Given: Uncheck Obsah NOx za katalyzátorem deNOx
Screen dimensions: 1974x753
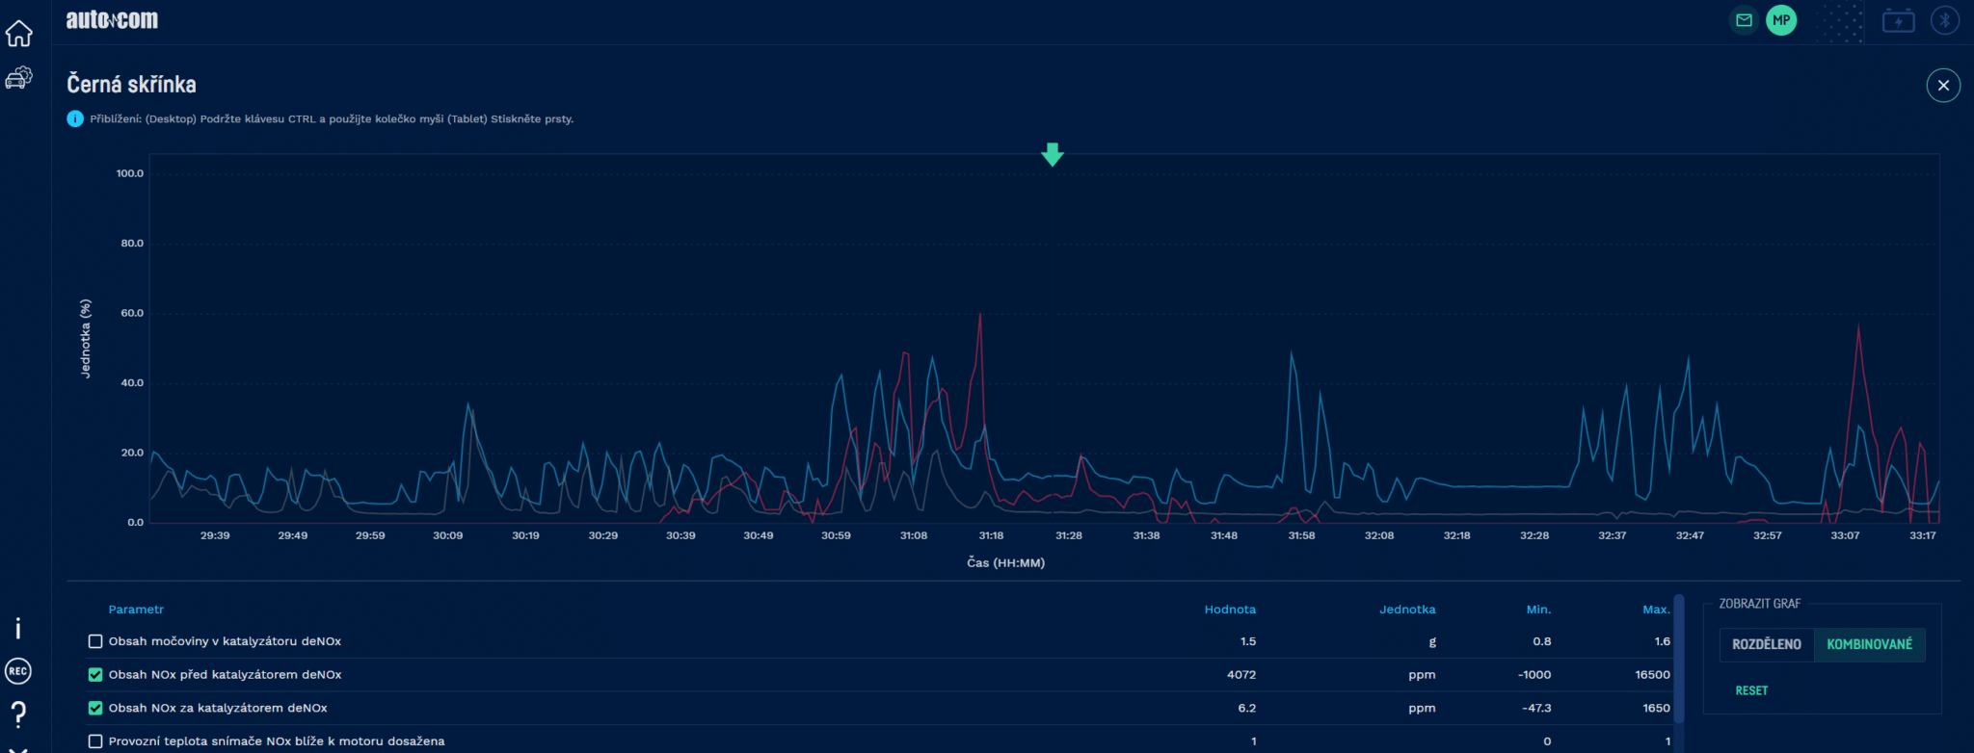Looking at the screenshot, I should point(95,708).
